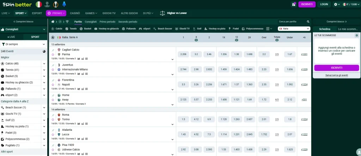Select the Padel sport filter
The height and width of the screenshot is (156, 361).
click(x=233, y=29)
